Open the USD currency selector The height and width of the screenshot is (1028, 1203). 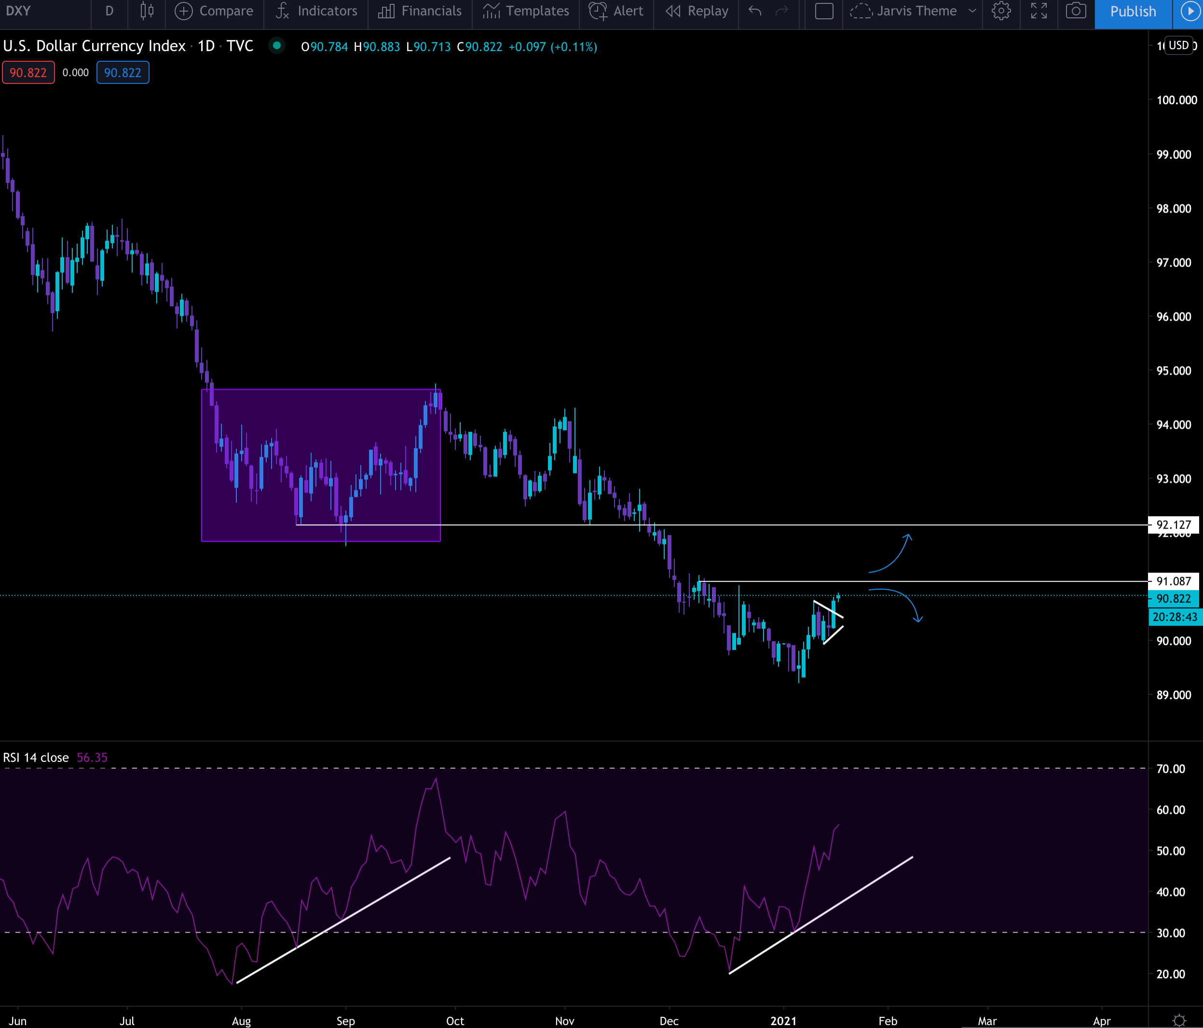click(1178, 45)
